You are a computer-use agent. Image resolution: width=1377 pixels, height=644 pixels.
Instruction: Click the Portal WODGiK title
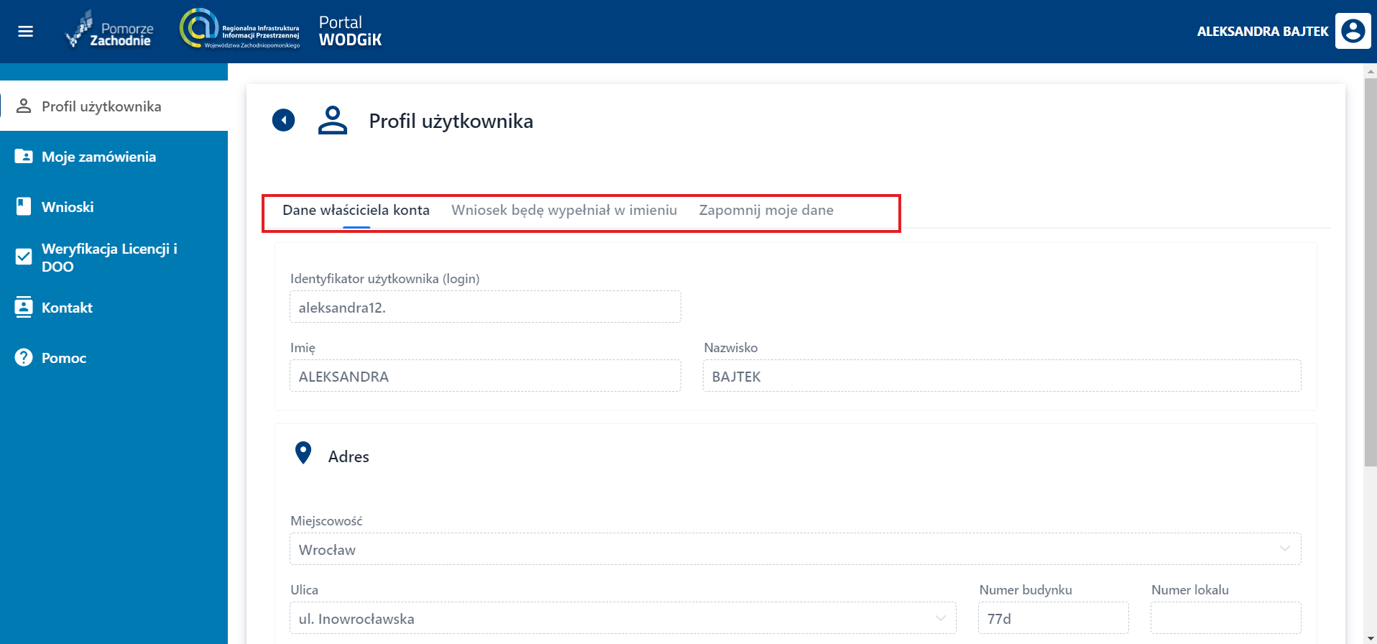pos(350,31)
